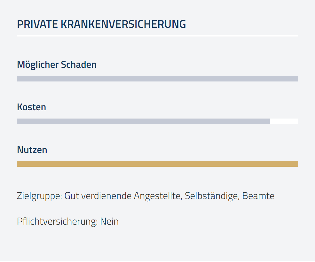Click the white unfilled end of Kosten bar
This screenshot has width=315, height=262.
click(x=284, y=121)
